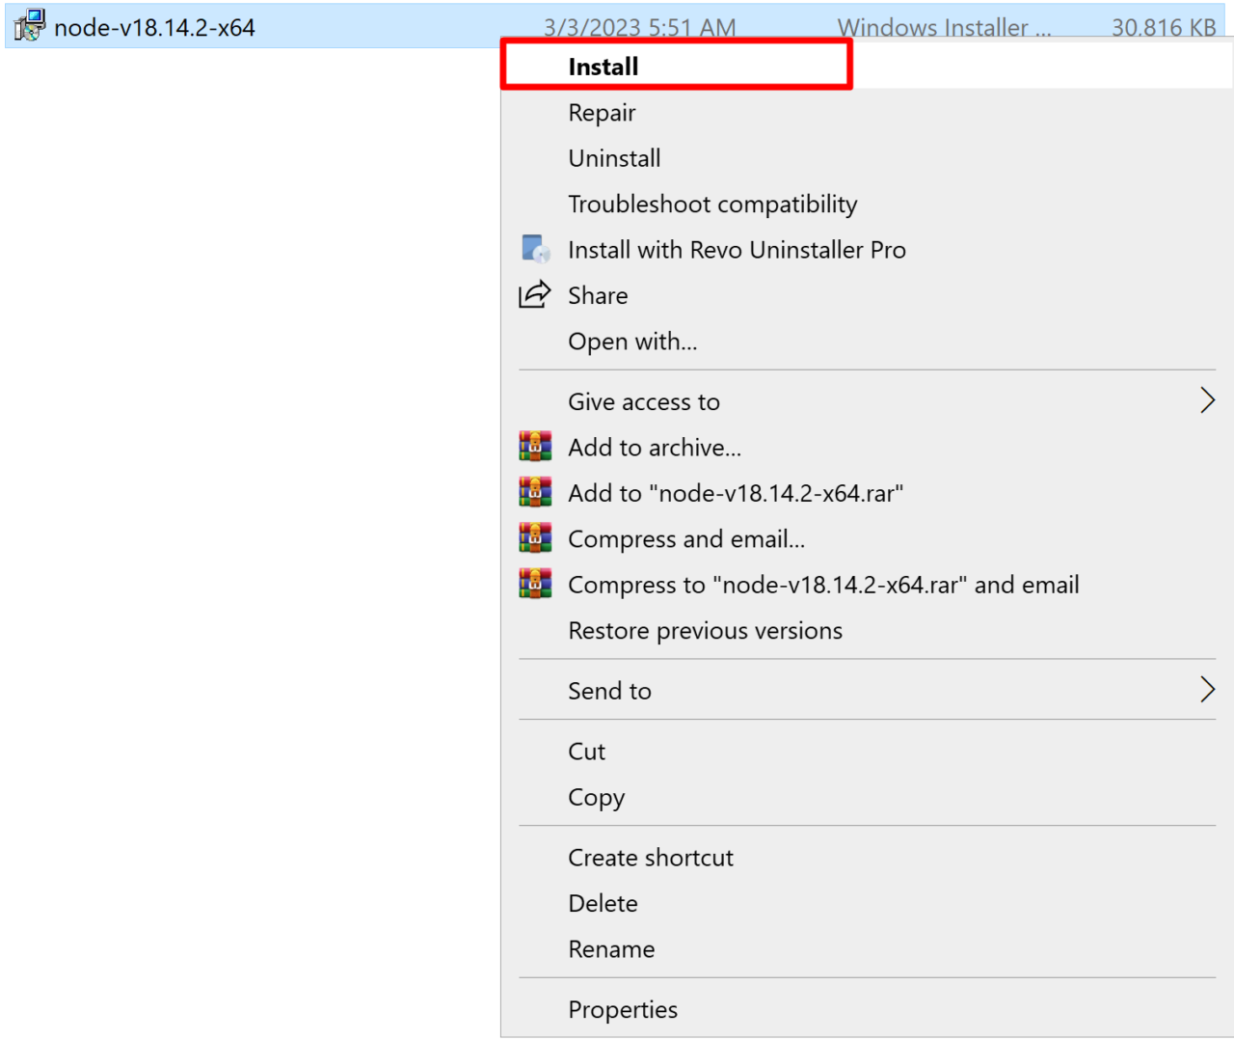
Task: Open Properties for the file
Action: [623, 1009]
